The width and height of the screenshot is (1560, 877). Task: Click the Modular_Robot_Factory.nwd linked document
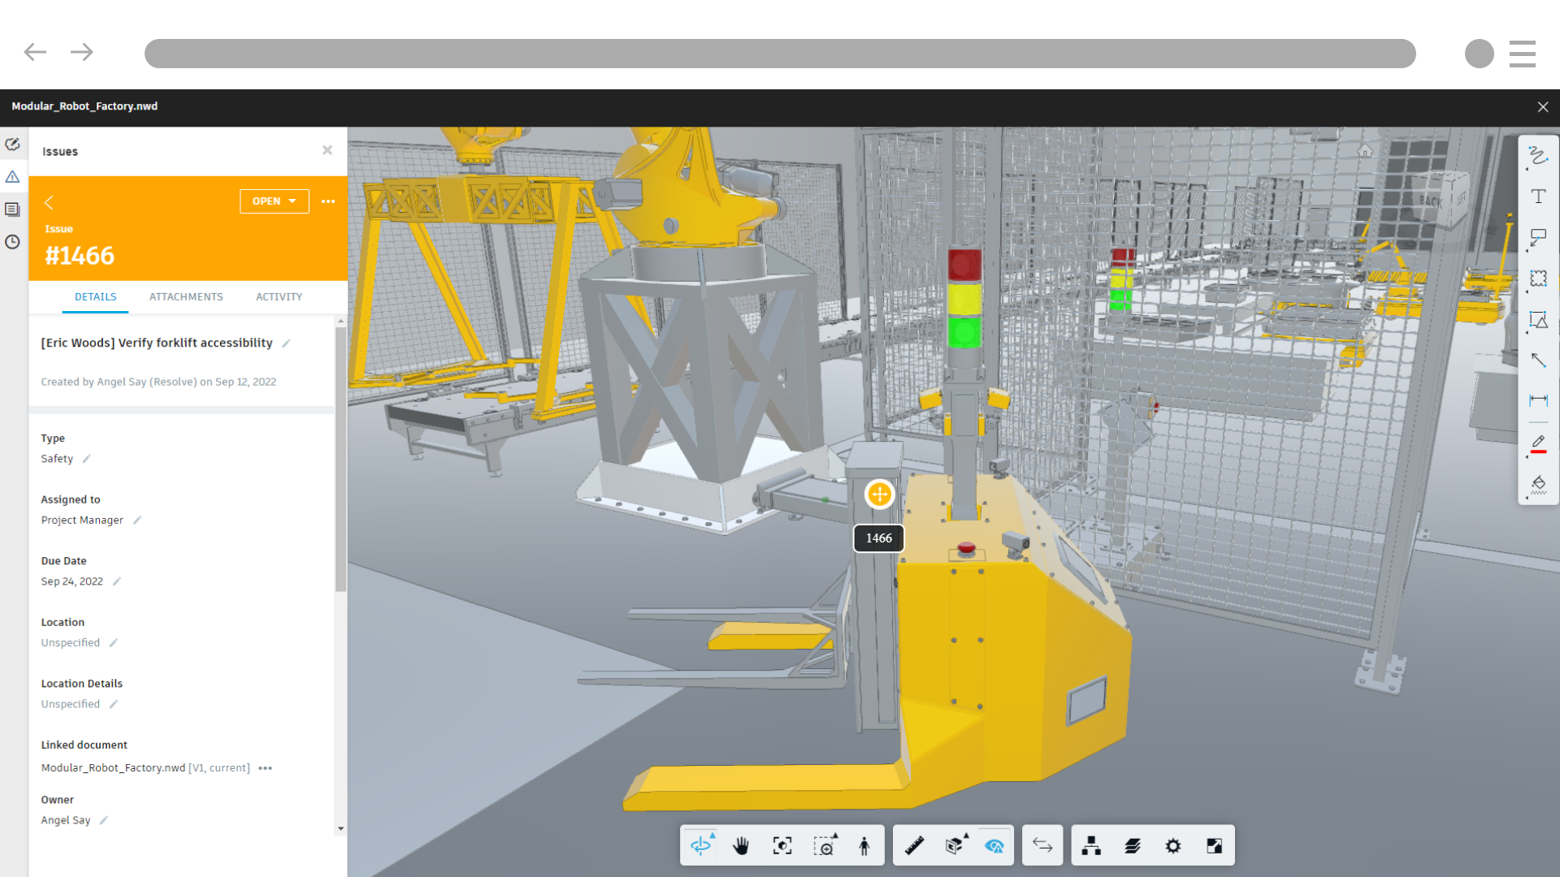pos(112,767)
